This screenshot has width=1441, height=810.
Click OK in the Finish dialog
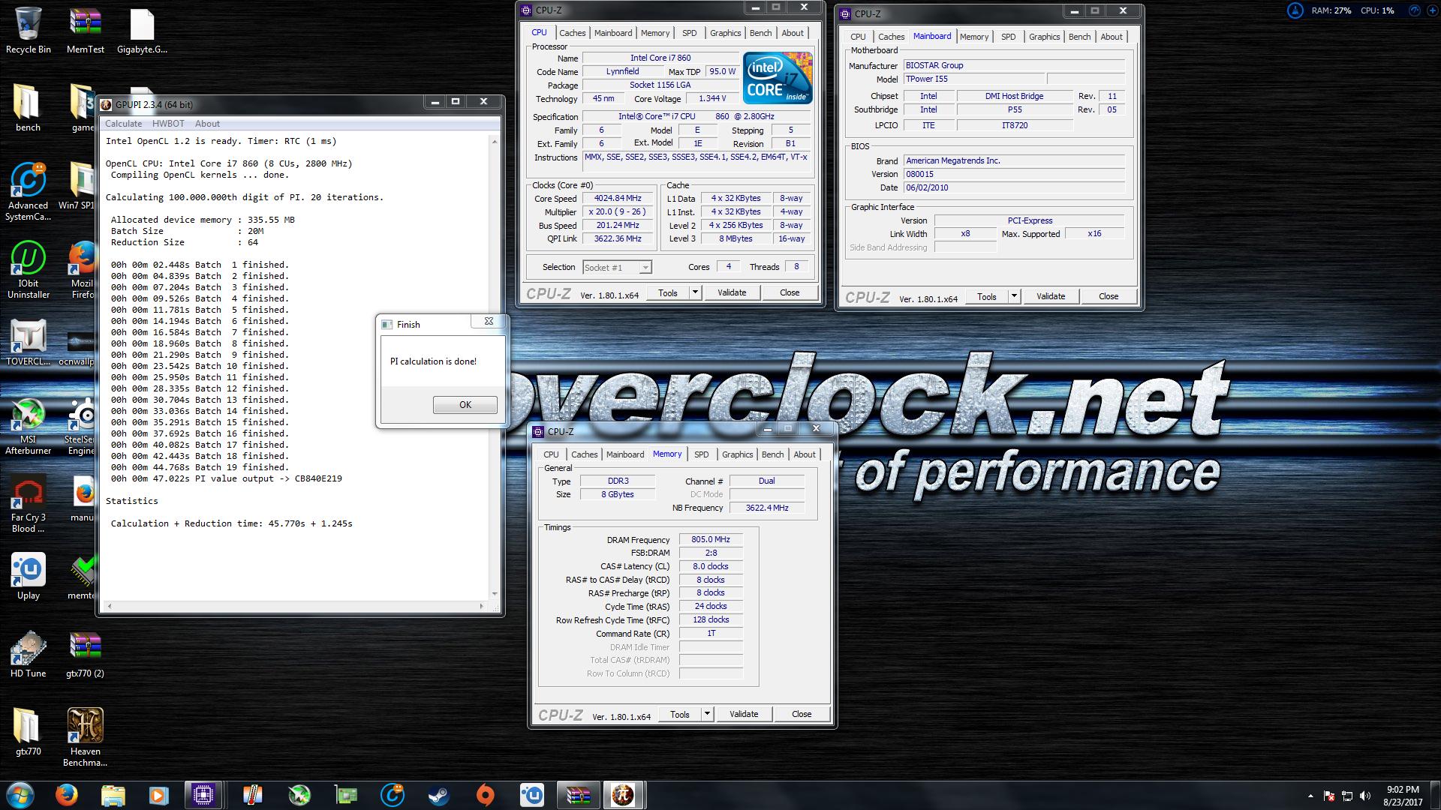point(465,405)
